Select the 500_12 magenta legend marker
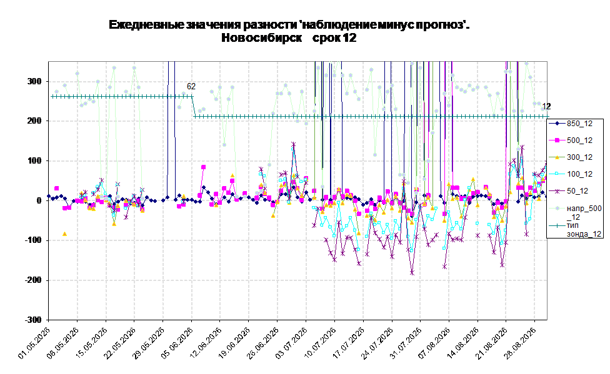Viewport: 610px width, 374px height. [x=557, y=140]
